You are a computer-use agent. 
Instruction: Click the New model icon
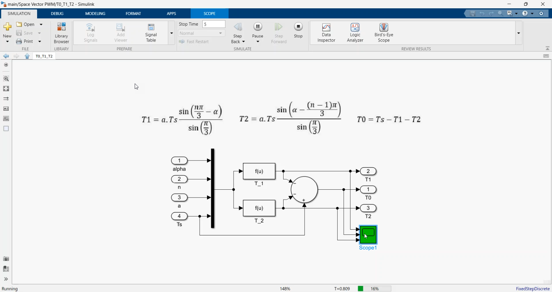click(7, 27)
